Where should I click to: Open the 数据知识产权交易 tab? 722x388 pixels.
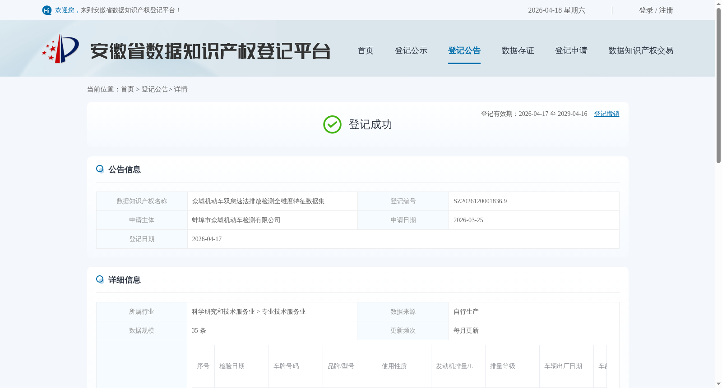[x=641, y=50]
